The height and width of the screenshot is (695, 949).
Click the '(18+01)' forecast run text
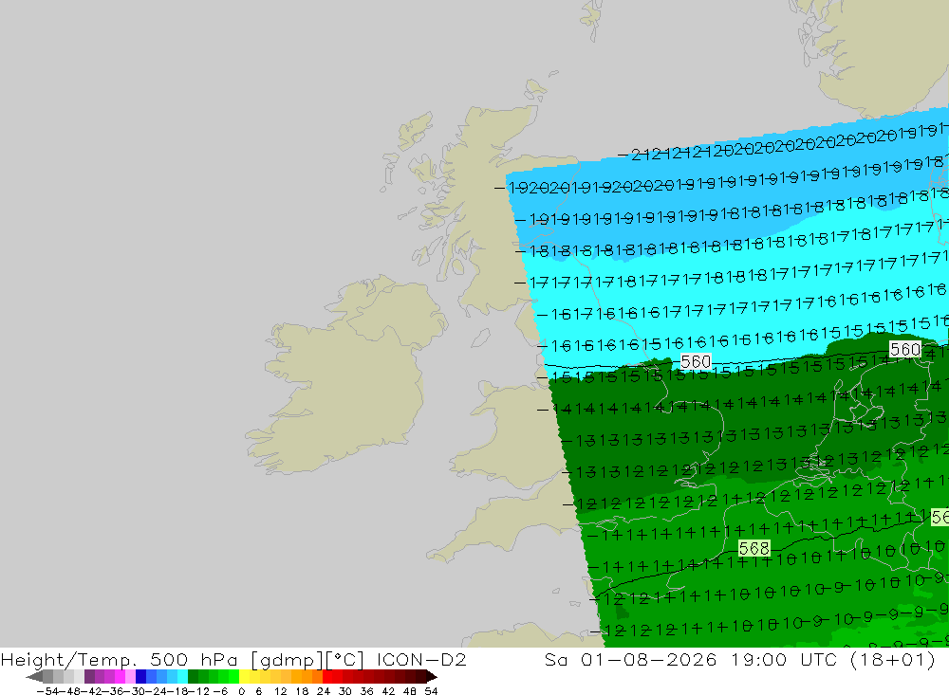point(893,659)
